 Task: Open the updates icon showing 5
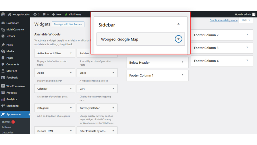(35, 14)
